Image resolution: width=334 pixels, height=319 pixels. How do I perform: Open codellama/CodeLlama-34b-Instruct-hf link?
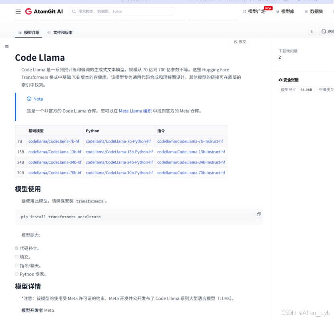click(191, 162)
